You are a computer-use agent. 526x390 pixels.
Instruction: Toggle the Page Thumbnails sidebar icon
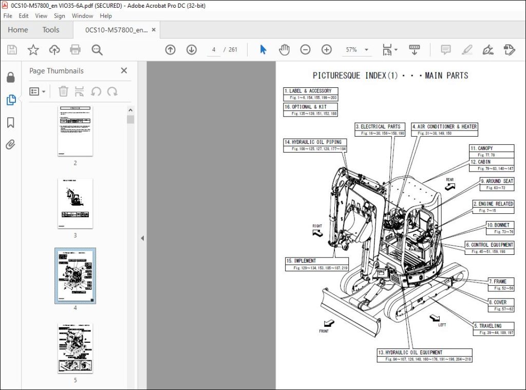pos(11,100)
